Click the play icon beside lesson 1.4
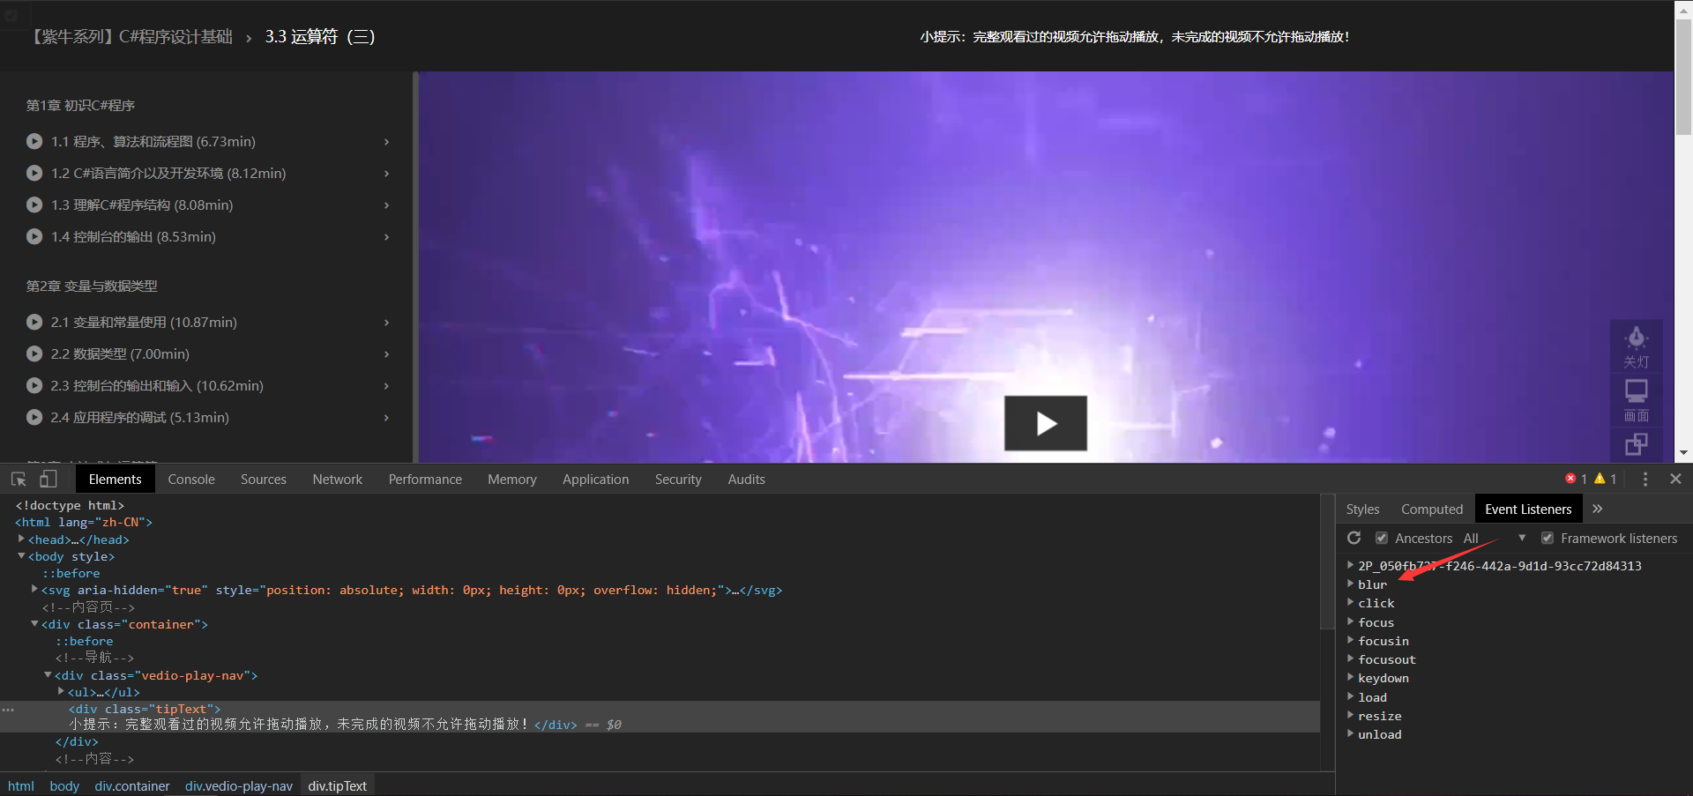1693x796 pixels. (x=34, y=236)
